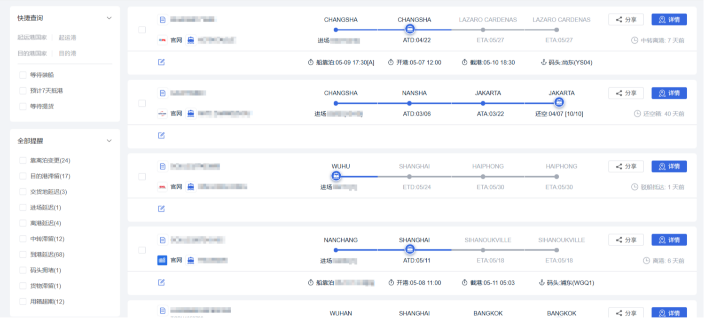Open document icon in Jakarta shipment card
Image resolution: width=705 pixels, height=318 pixels.
(163, 93)
